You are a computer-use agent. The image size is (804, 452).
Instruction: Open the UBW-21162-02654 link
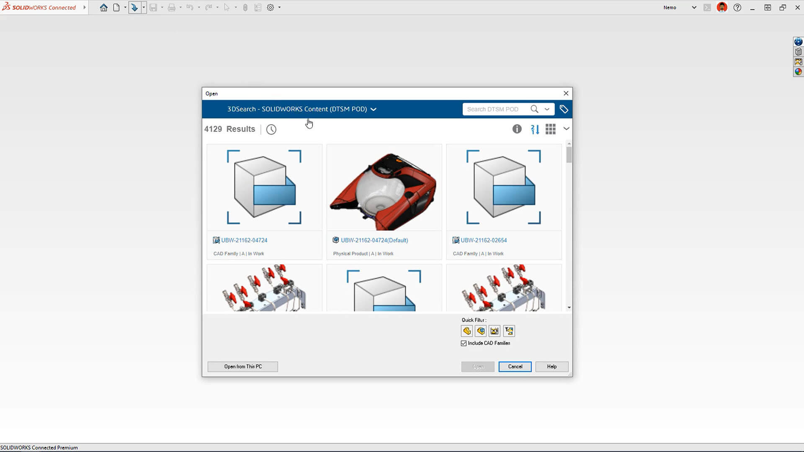(x=484, y=240)
